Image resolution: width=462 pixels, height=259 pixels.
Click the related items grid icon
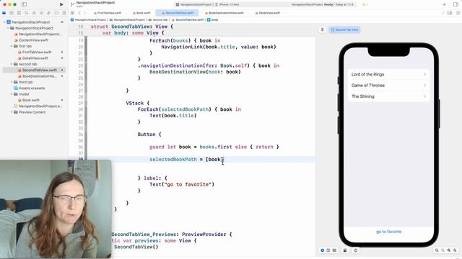tap(72, 13)
